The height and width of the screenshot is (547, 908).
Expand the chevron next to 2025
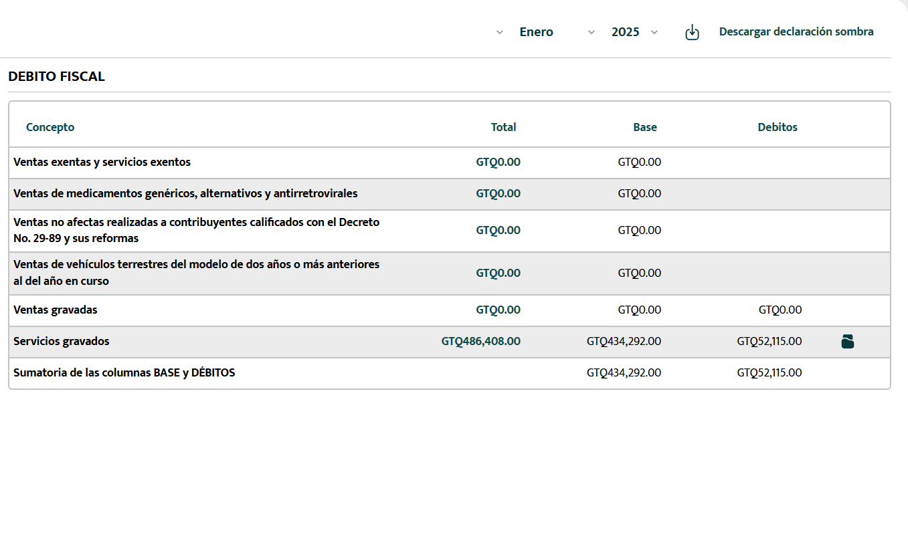(x=654, y=31)
